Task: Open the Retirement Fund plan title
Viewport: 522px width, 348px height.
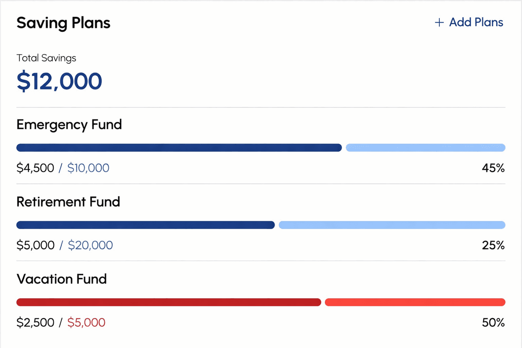Action: tap(68, 202)
